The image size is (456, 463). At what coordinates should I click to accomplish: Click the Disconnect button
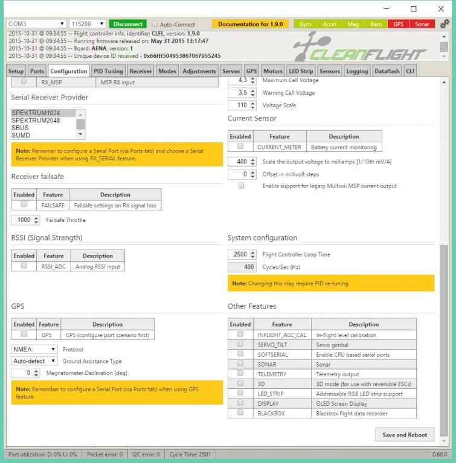pyautogui.click(x=128, y=24)
